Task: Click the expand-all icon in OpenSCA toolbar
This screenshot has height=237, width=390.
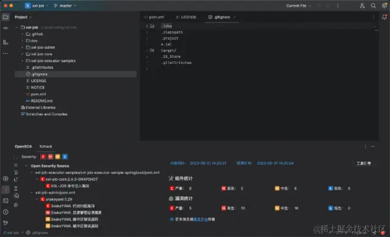Action: coord(16,188)
